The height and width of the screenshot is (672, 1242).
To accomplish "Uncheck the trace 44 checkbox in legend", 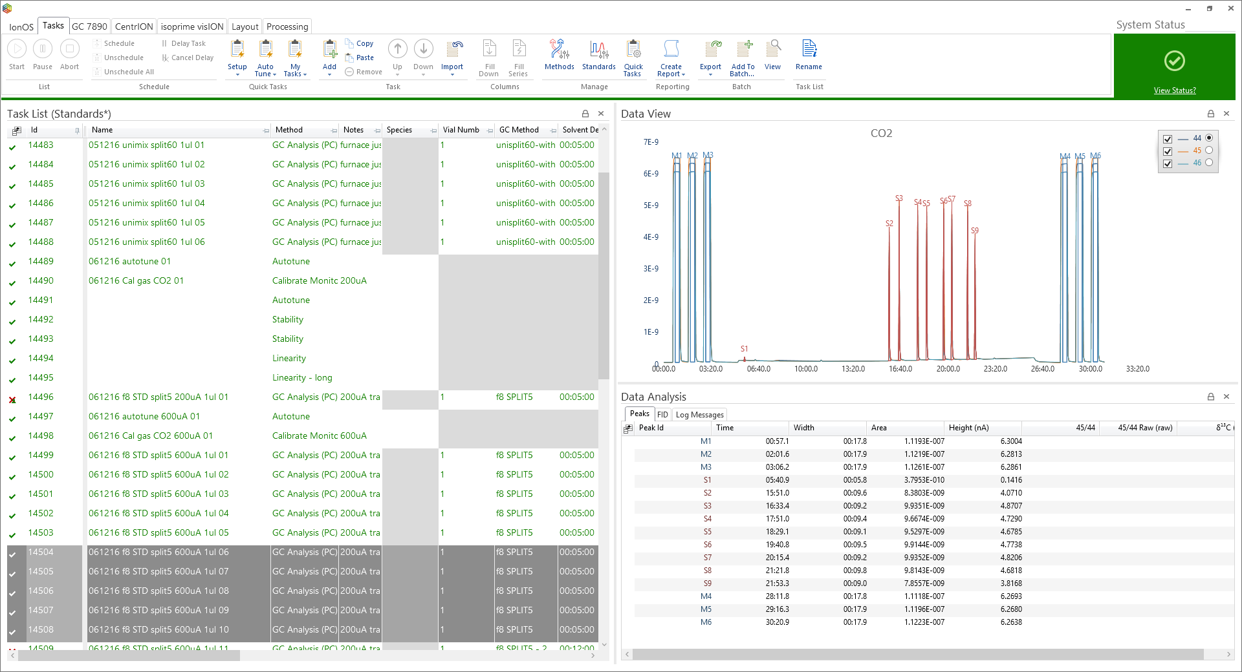I will [x=1168, y=139].
